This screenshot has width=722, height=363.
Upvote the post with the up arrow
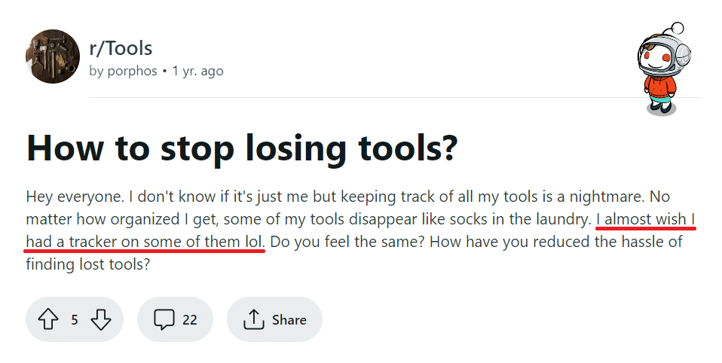point(47,319)
